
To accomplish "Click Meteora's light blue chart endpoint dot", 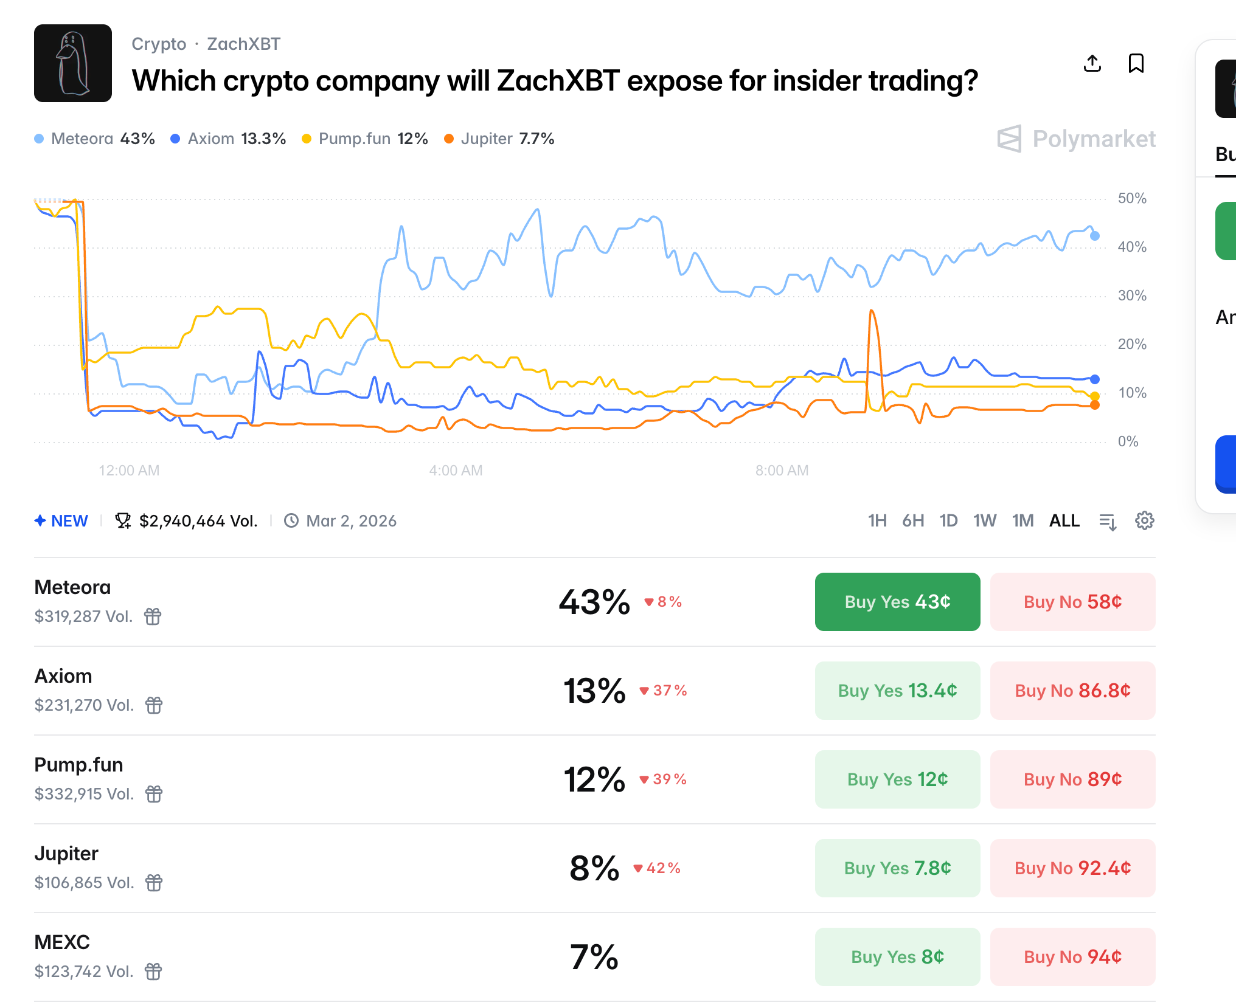I will pos(1095,236).
